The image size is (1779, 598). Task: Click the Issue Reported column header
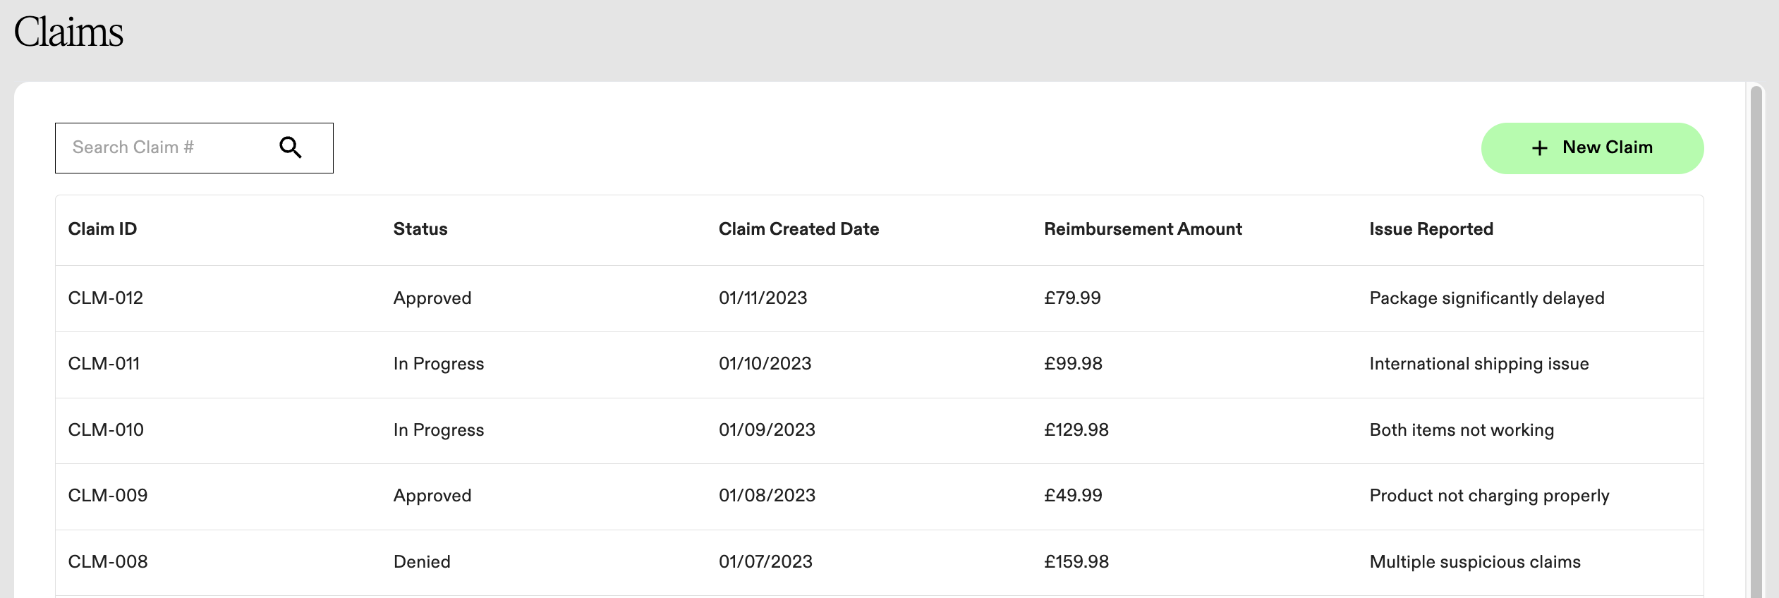pos(1431,229)
